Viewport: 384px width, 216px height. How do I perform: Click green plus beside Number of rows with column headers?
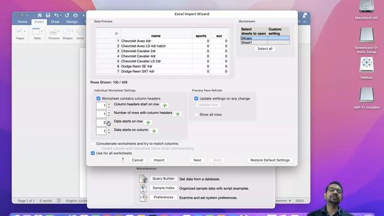(178, 114)
